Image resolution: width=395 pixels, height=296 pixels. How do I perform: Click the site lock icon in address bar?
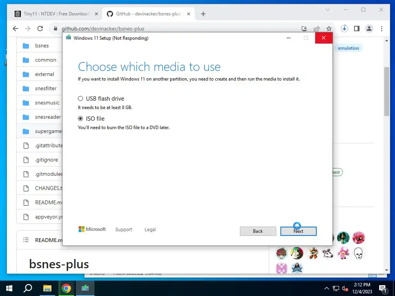tap(56, 29)
